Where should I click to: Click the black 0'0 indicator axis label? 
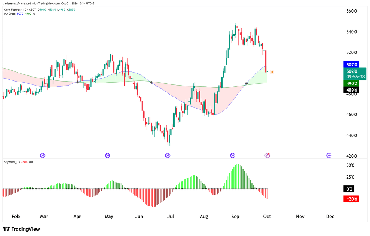(349, 189)
